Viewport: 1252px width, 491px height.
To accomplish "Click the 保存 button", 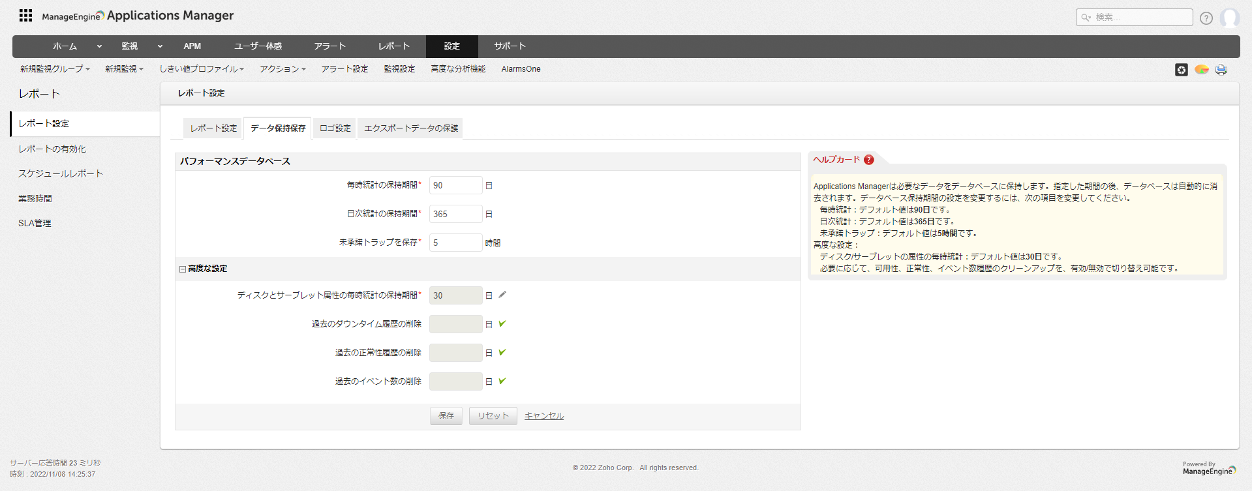I will (446, 416).
